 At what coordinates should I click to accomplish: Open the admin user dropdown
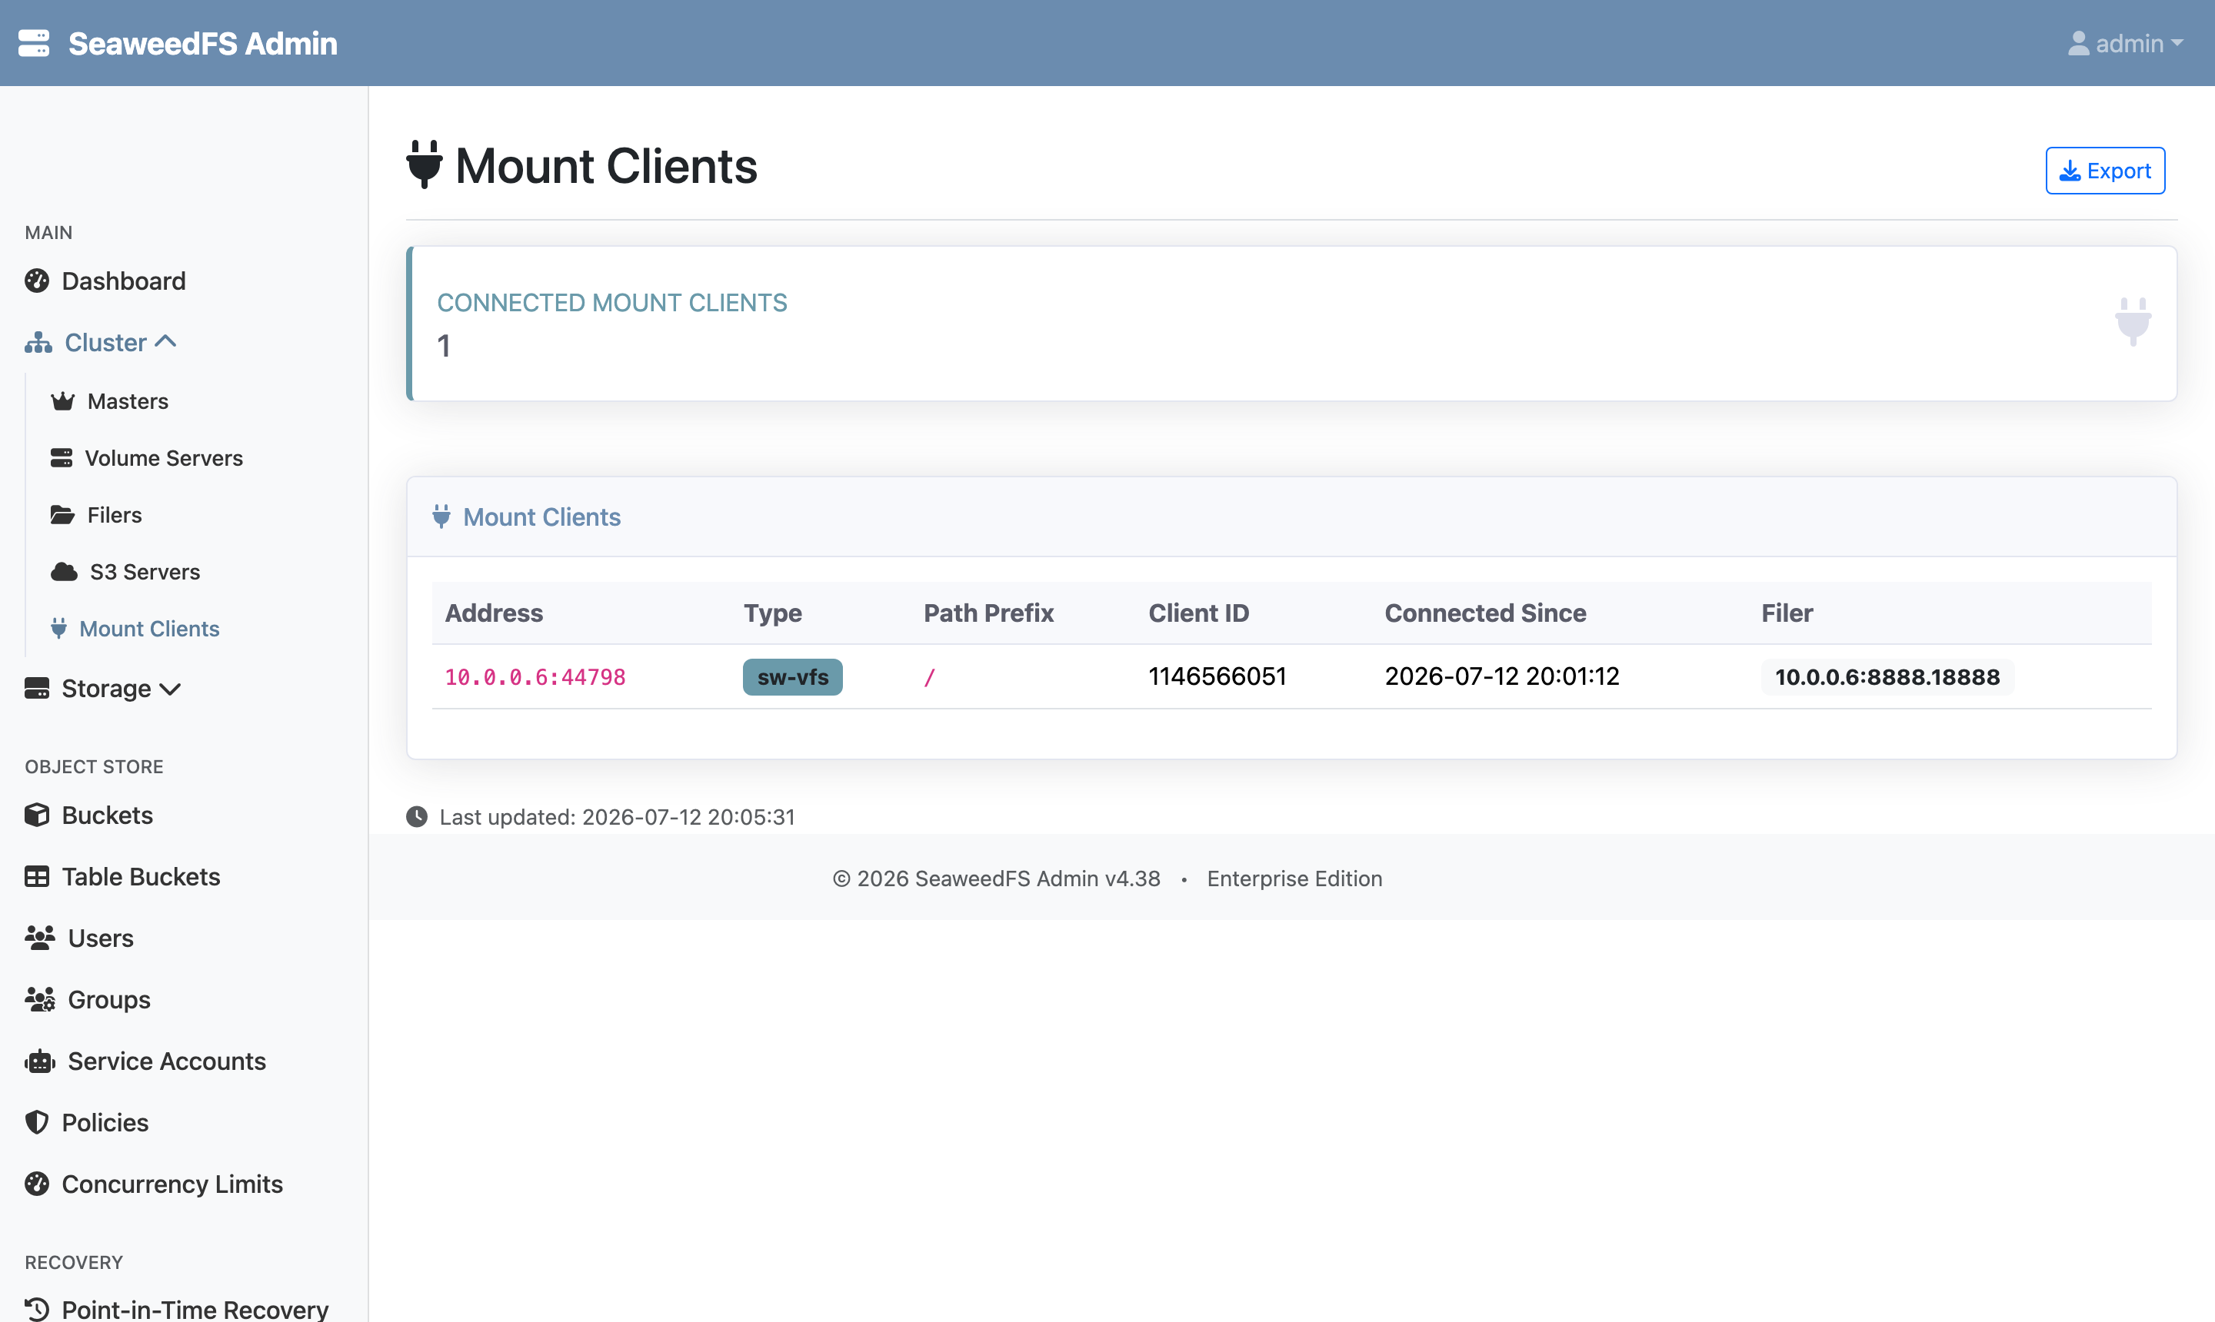point(2125,43)
